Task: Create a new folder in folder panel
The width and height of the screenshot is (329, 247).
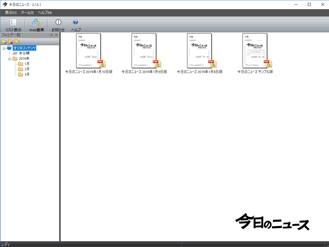Action: [4, 42]
